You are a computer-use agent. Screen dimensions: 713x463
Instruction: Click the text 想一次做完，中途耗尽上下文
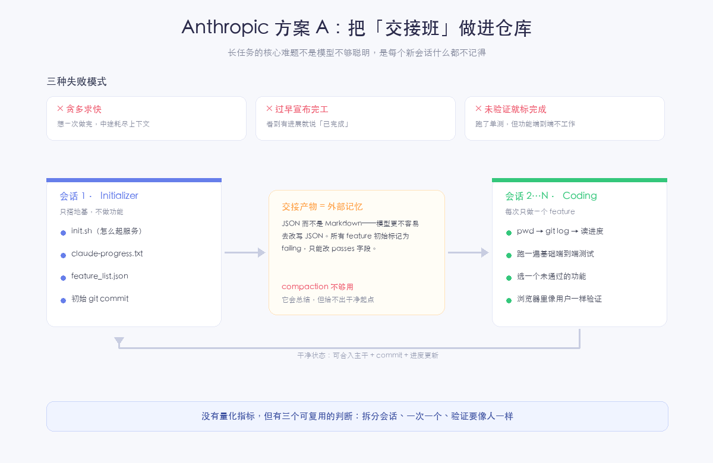pyautogui.click(x=103, y=124)
